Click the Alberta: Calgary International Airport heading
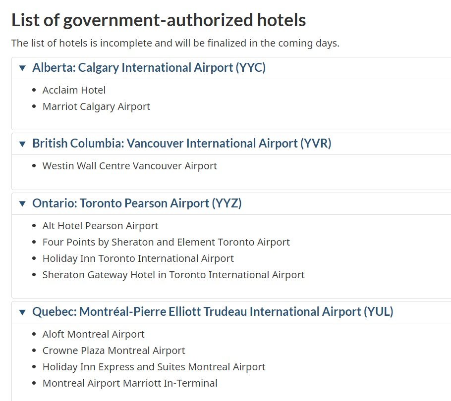451x401 pixels. click(x=149, y=68)
